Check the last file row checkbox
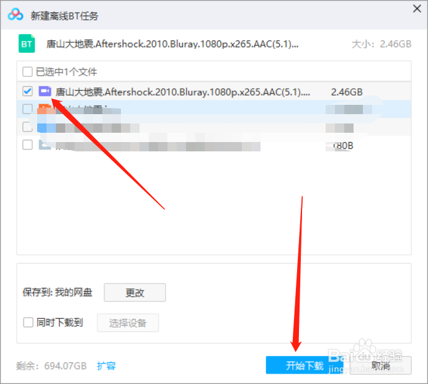Viewport: 428px width, 384px height. pyautogui.click(x=27, y=145)
